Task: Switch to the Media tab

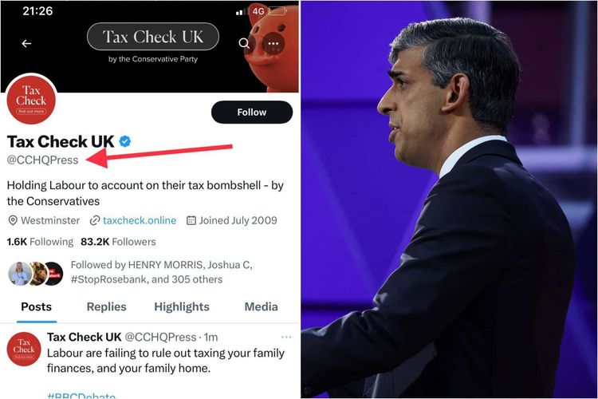Action: point(262,306)
